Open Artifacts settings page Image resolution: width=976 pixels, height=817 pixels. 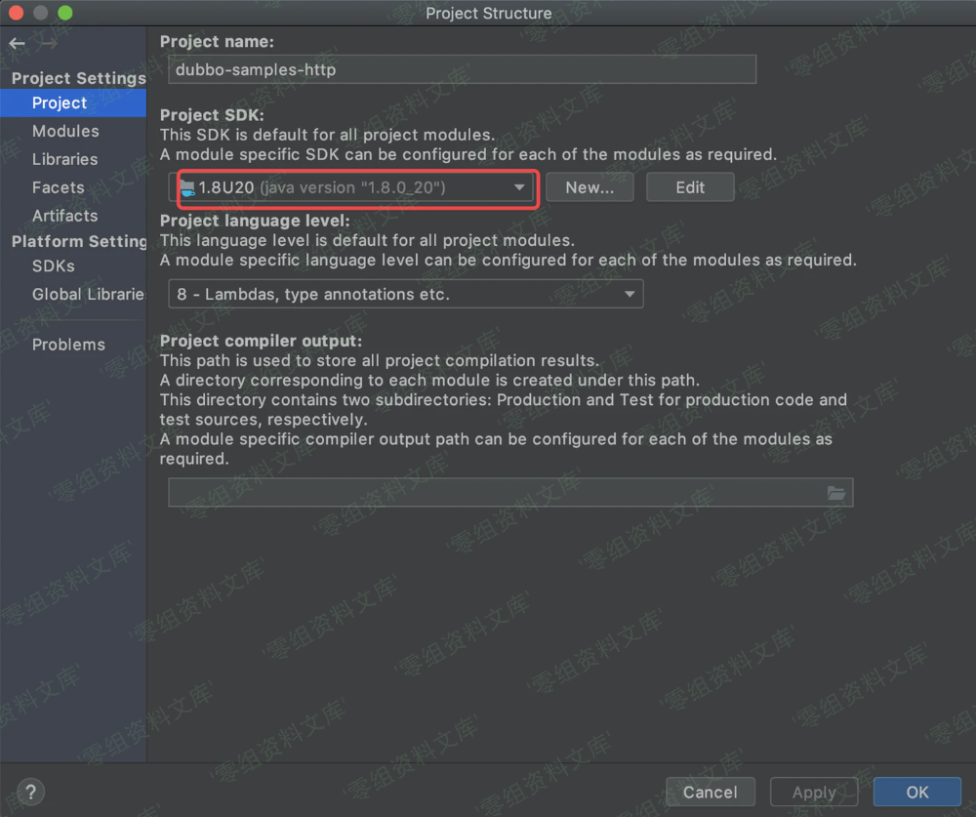point(65,216)
